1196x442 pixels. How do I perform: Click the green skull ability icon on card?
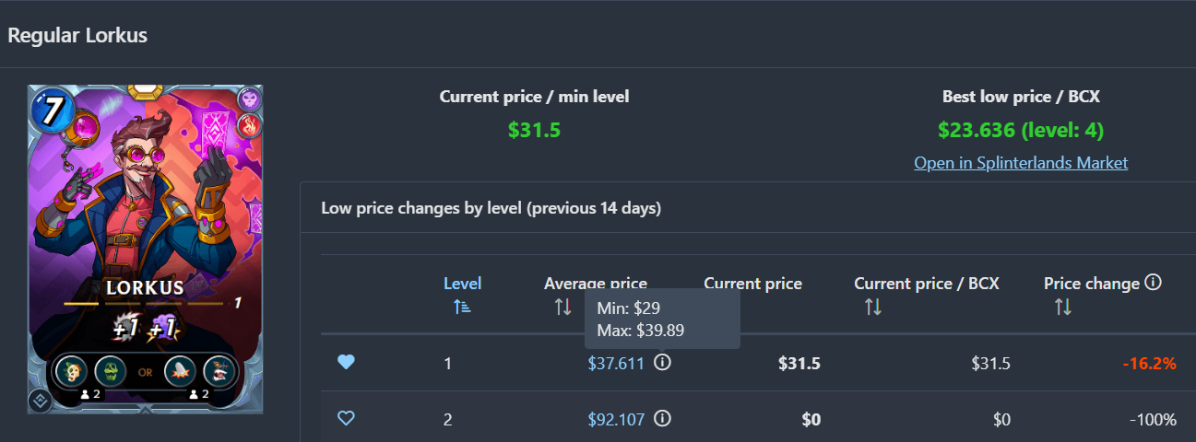(110, 372)
